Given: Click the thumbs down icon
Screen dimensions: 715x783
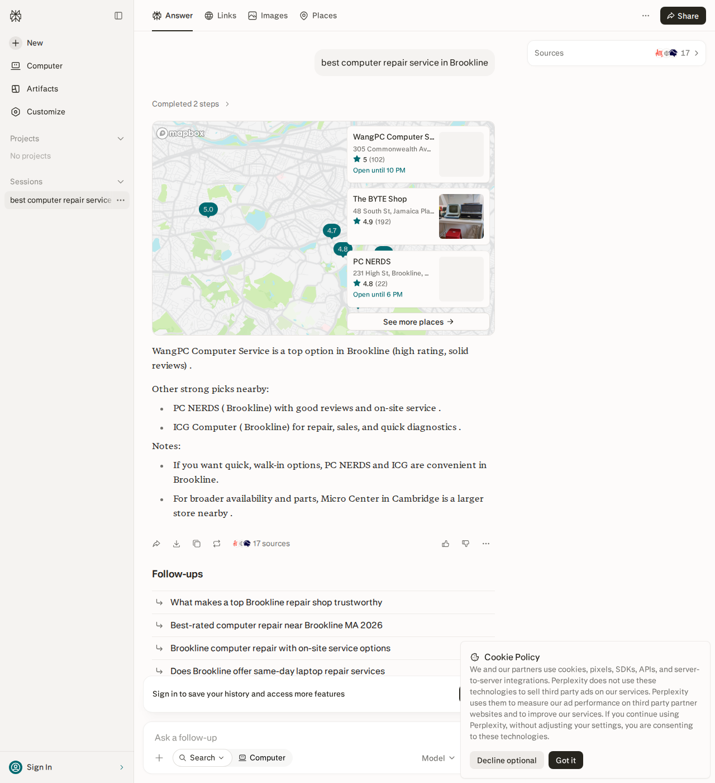Looking at the screenshot, I should pos(466,544).
